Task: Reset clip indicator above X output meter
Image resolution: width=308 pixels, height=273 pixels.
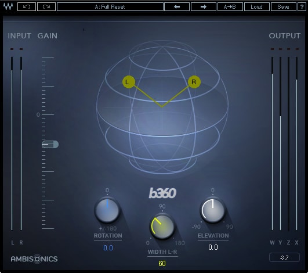Action: click(x=297, y=49)
